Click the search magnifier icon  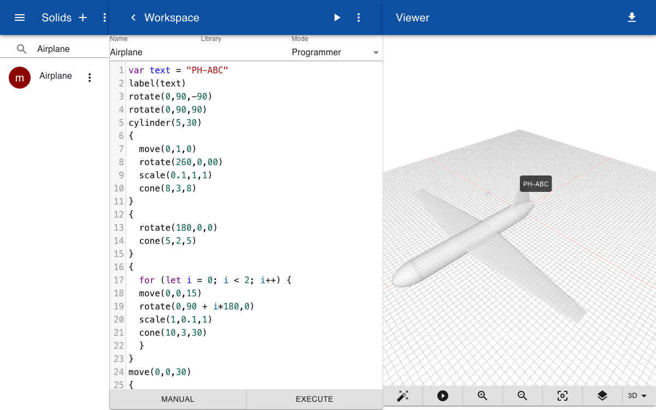[x=21, y=49]
